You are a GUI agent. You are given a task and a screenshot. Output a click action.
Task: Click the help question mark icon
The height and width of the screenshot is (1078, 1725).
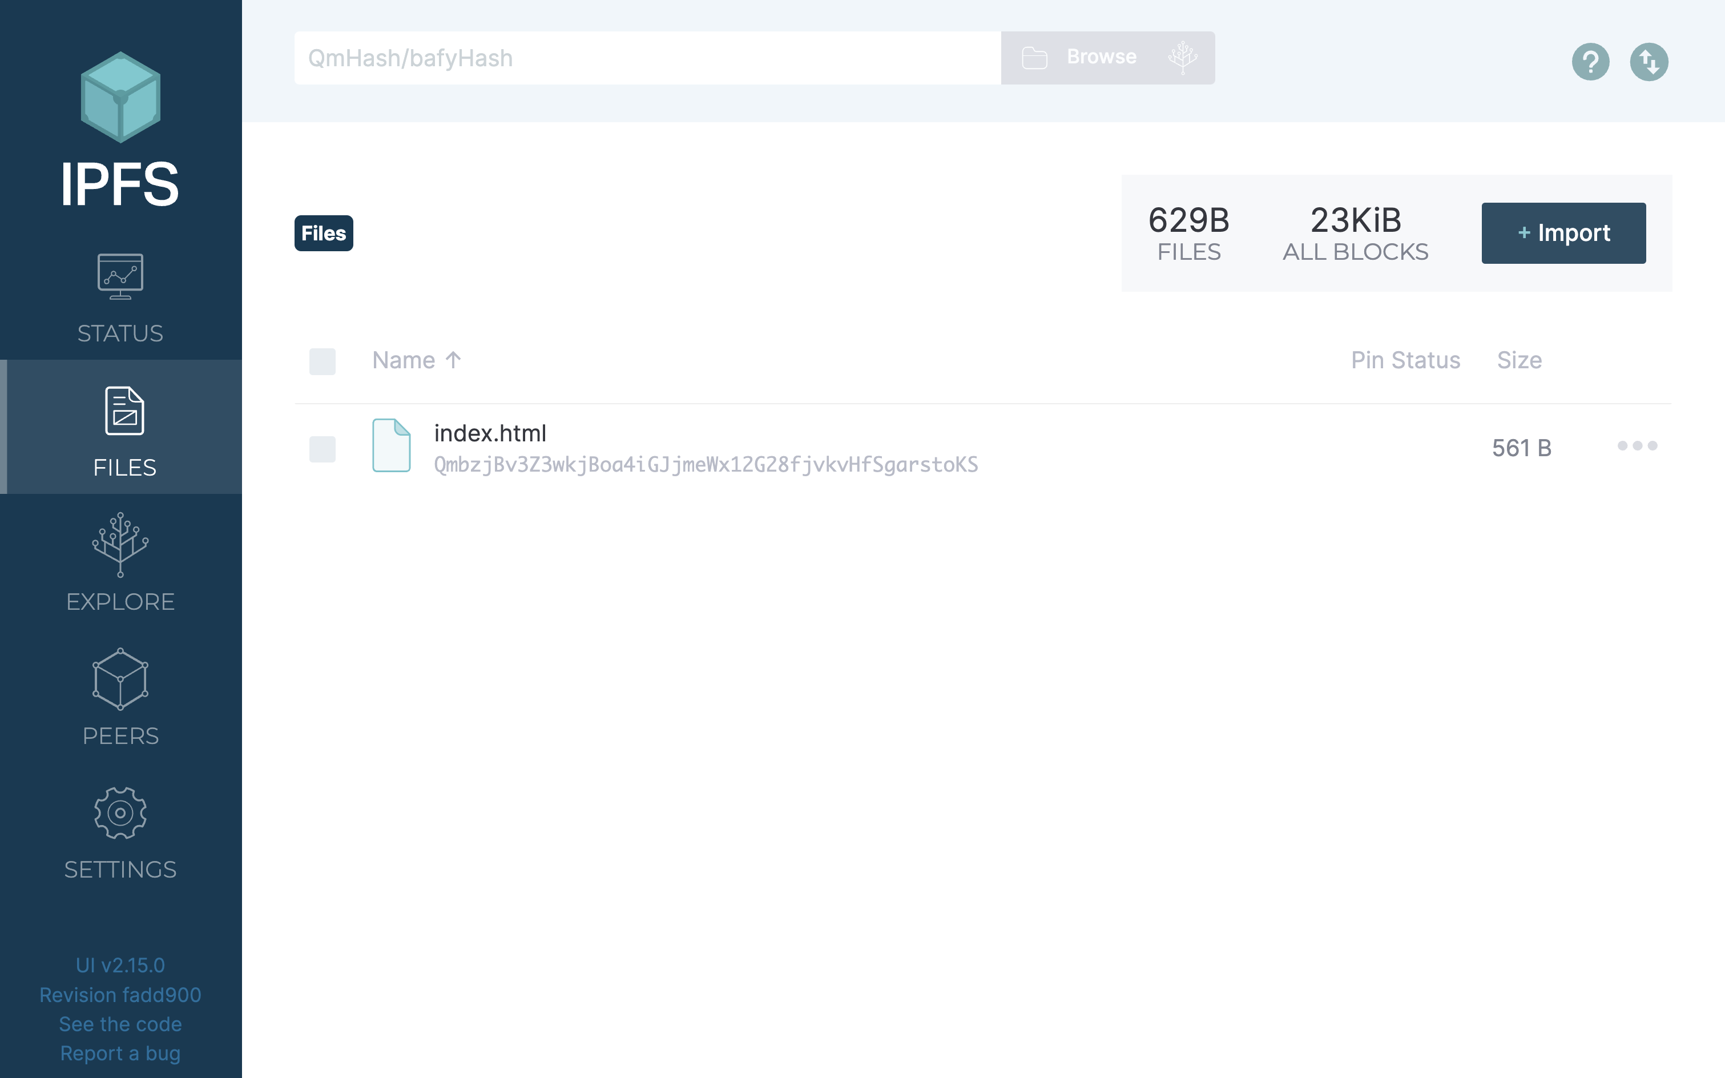[1591, 62]
